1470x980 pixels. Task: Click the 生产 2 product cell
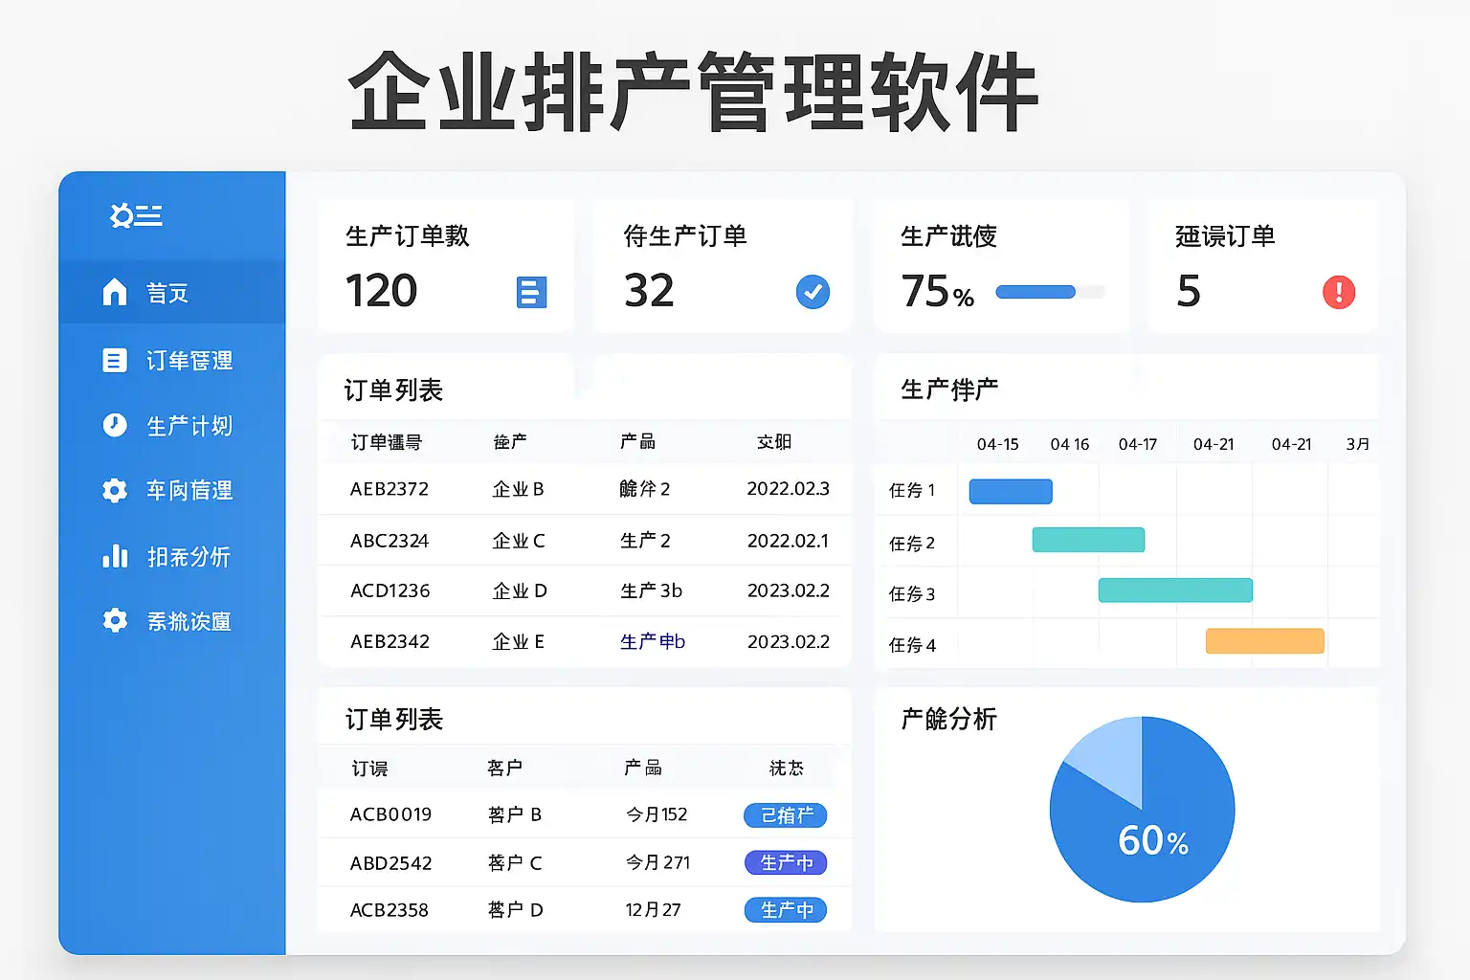[x=645, y=541]
